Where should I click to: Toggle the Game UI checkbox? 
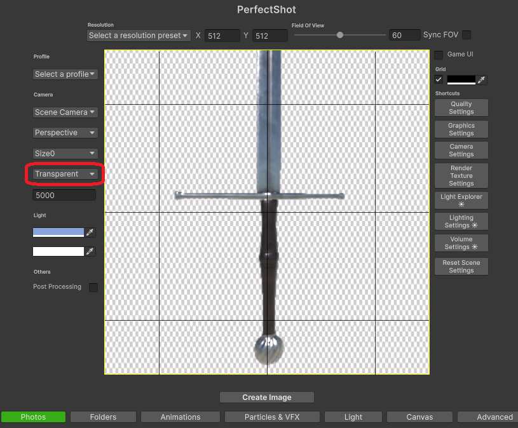pos(439,55)
